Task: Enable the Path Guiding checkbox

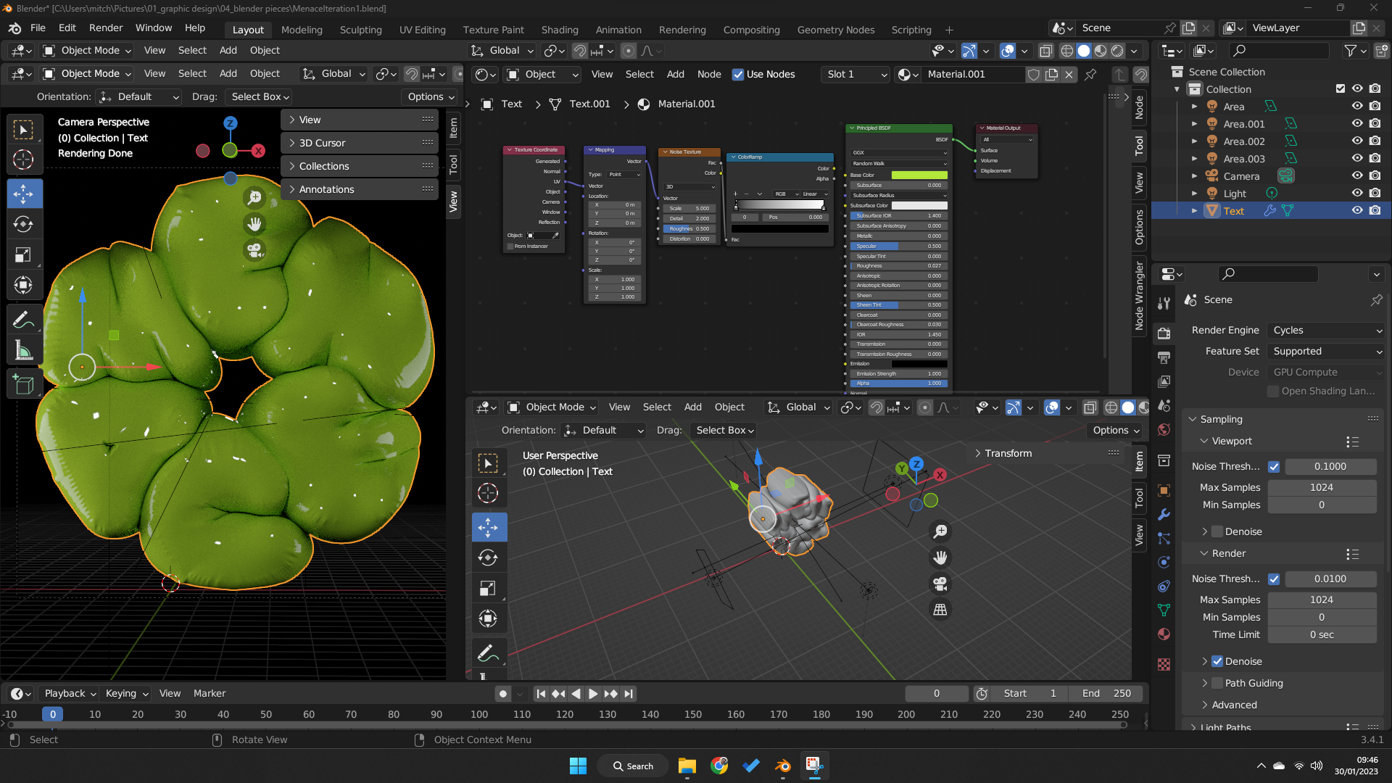Action: pyautogui.click(x=1216, y=683)
